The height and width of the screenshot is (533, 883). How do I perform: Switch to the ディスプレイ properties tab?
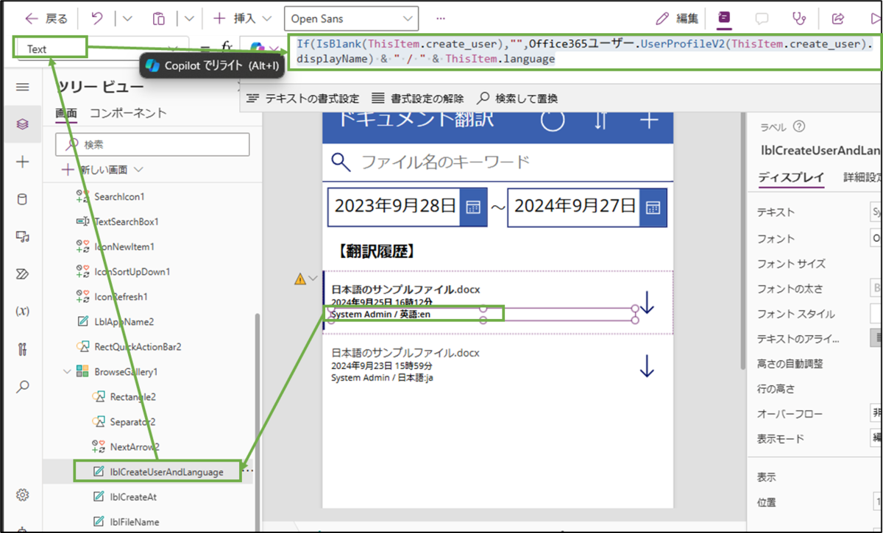[x=790, y=177]
